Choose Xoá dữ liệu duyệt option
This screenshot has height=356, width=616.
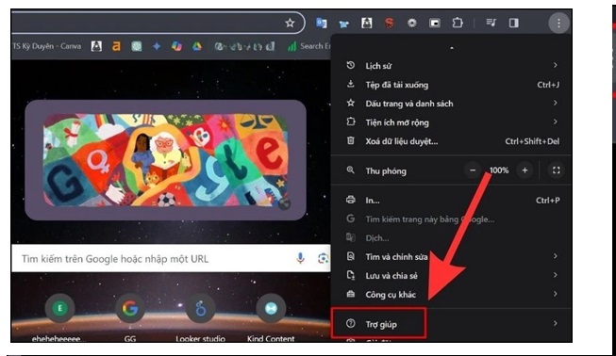click(452, 141)
